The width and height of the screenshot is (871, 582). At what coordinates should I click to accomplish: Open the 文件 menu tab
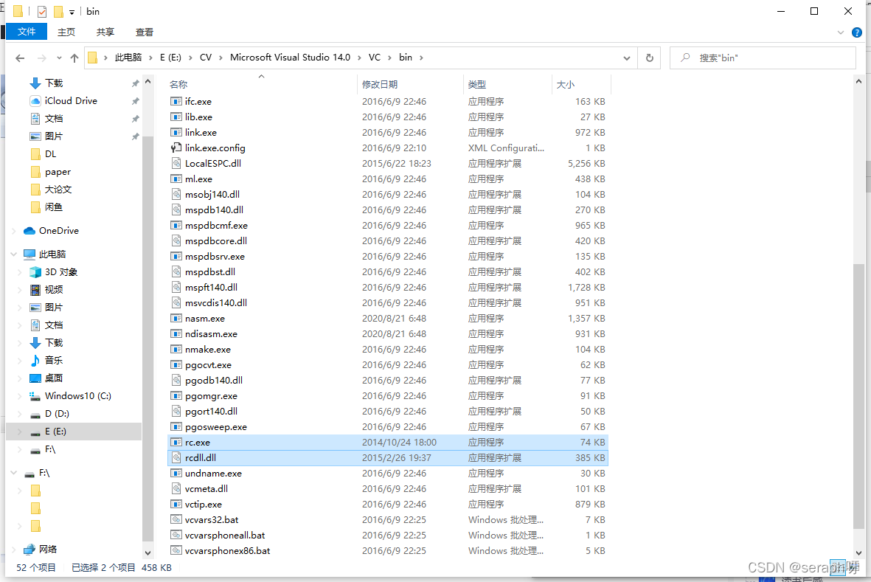(x=26, y=32)
